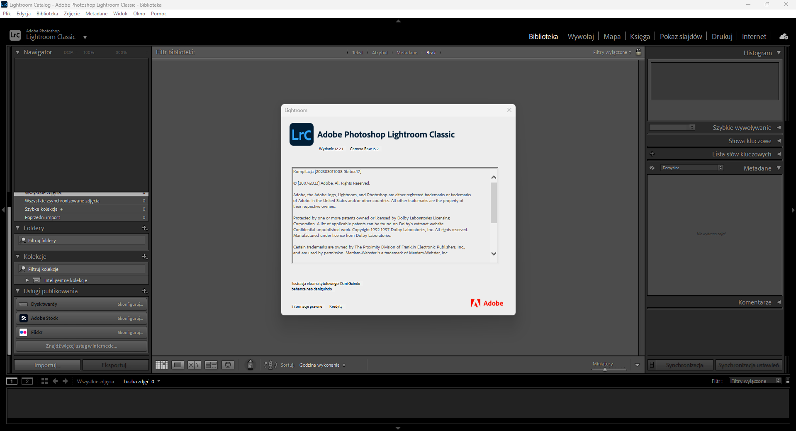Switch to the Wywołaj module
The height and width of the screenshot is (431, 796).
581,37
